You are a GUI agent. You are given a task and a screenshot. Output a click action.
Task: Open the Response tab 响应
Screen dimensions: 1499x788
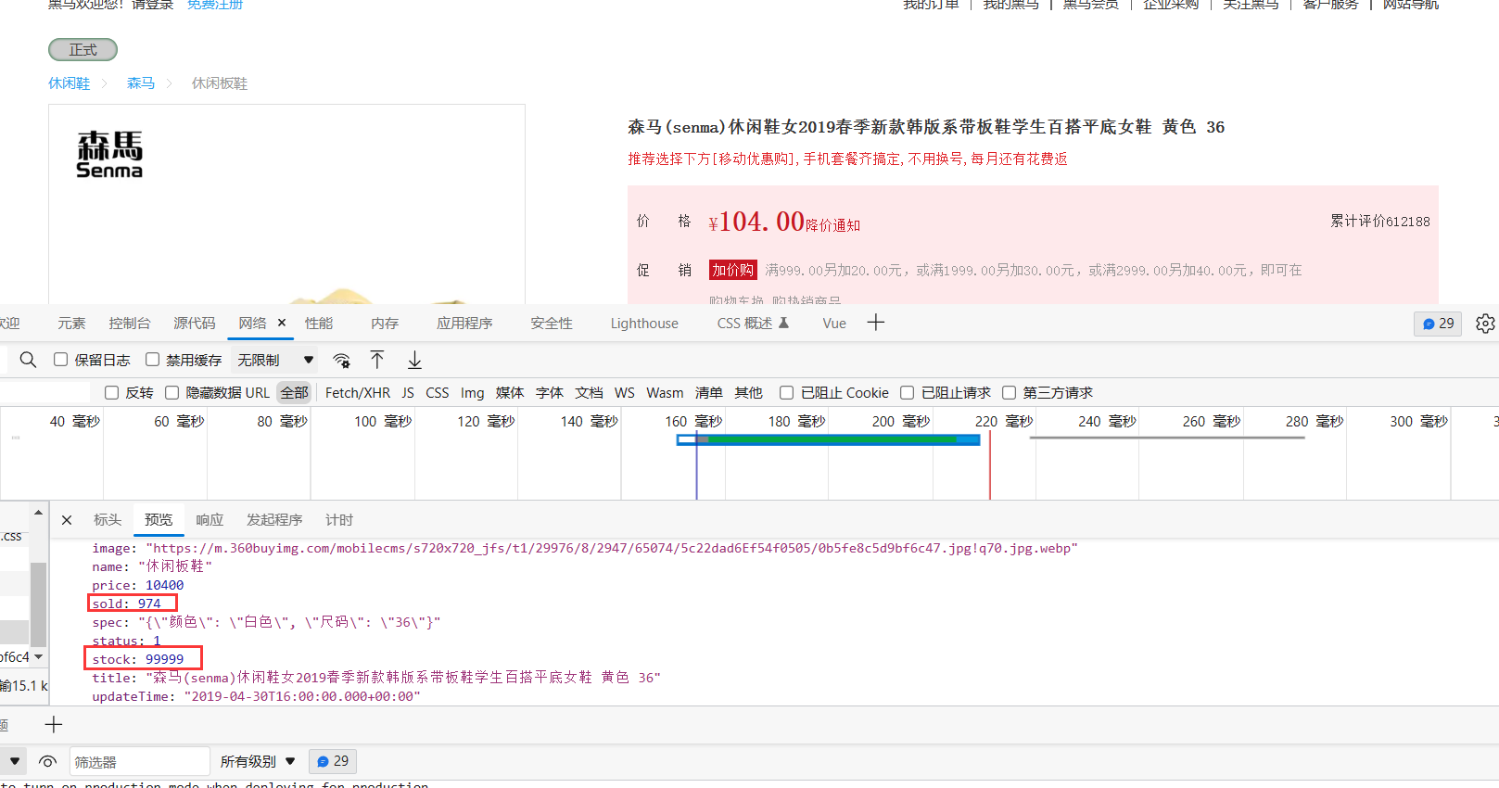(210, 520)
